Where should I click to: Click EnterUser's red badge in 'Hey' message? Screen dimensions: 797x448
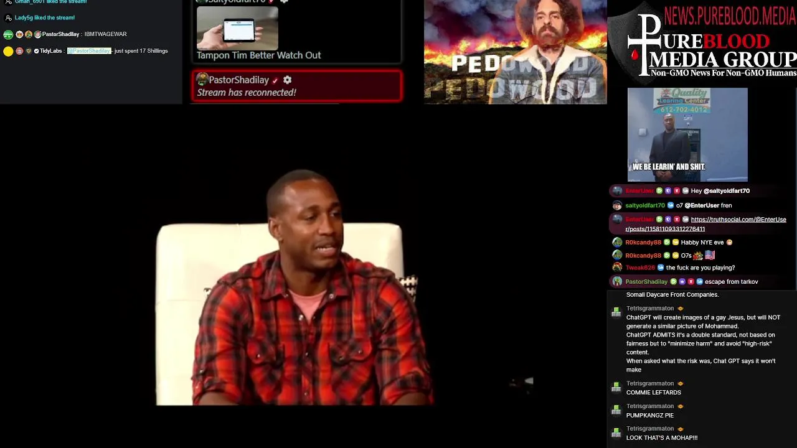pos(677,191)
